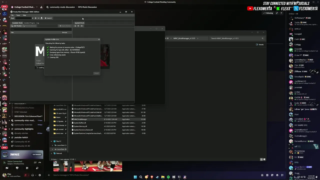Expand the This PC tree node
The height and width of the screenshot is (180, 320).
pyautogui.click(x=51, y=141)
